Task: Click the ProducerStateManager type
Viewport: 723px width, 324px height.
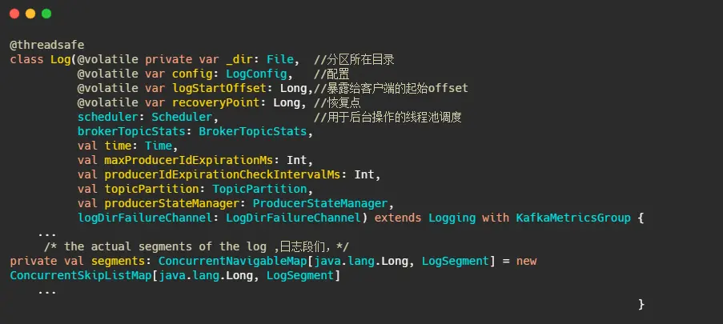Action: click(320, 203)
